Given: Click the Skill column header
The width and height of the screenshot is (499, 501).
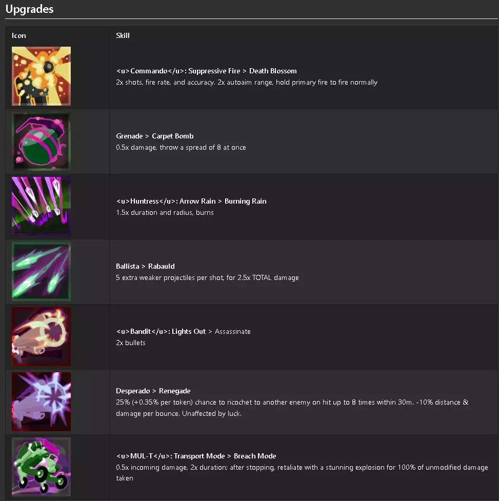Looking at the screenshot, I should pyautogui.click(x=123, y=35).
